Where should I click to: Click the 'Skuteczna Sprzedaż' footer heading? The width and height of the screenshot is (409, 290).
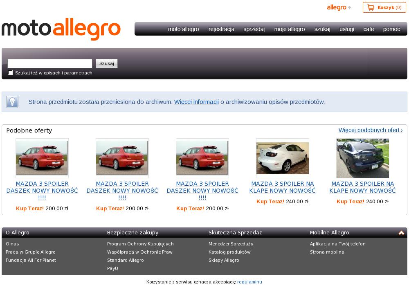[235, 233]
